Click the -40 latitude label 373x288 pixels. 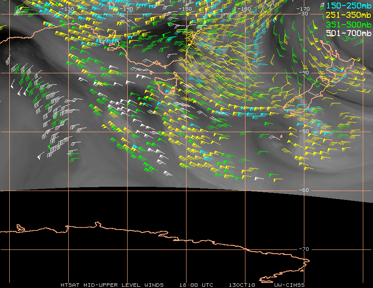pos(304,72)
